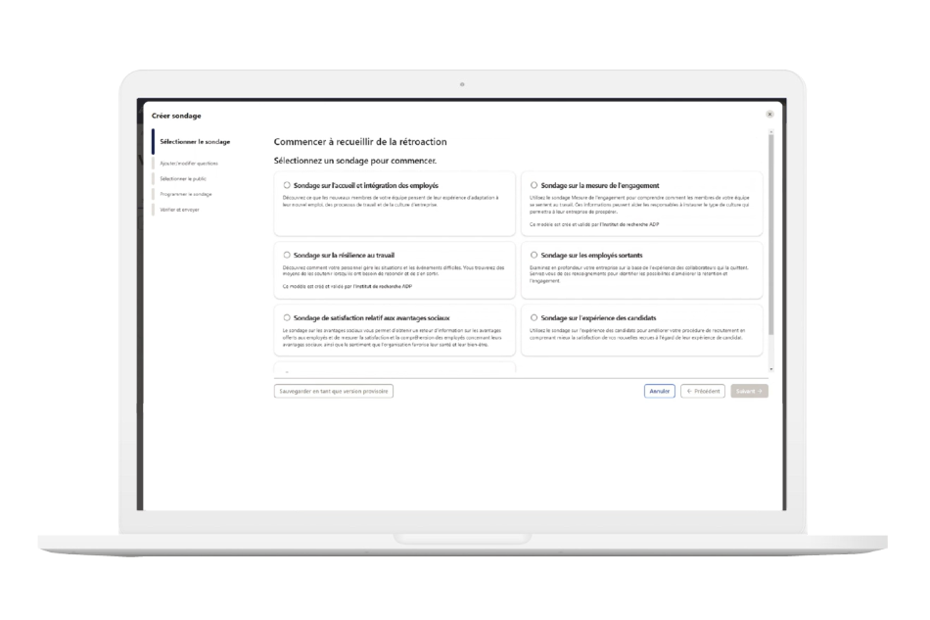Viewport: 930px width, 620px height.
Task: Click the partially visible survey card at bottom
Action: [395, 368]
